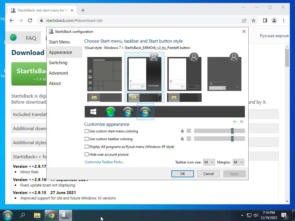Select the Windows 10 logo start button style
295x221 pixels.
point(93,112)
